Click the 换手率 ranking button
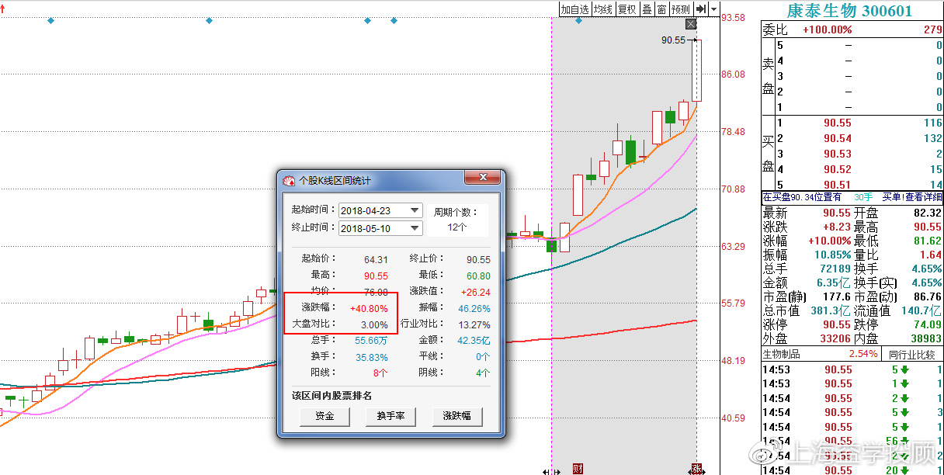 (390, 416)
